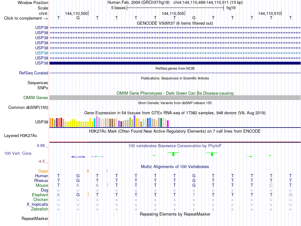Click the Mouse alignment row label
The width and height of the screenshot is (301, 226).
pos(42,185)
